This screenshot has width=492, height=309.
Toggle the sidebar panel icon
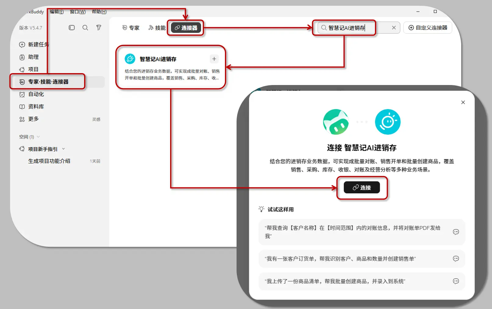(72, 28)
